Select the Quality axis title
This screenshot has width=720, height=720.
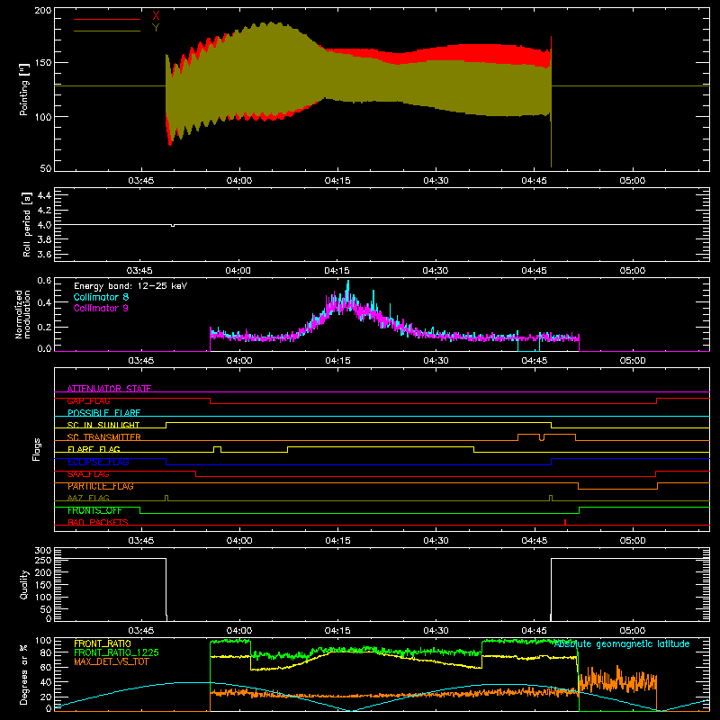24,584
